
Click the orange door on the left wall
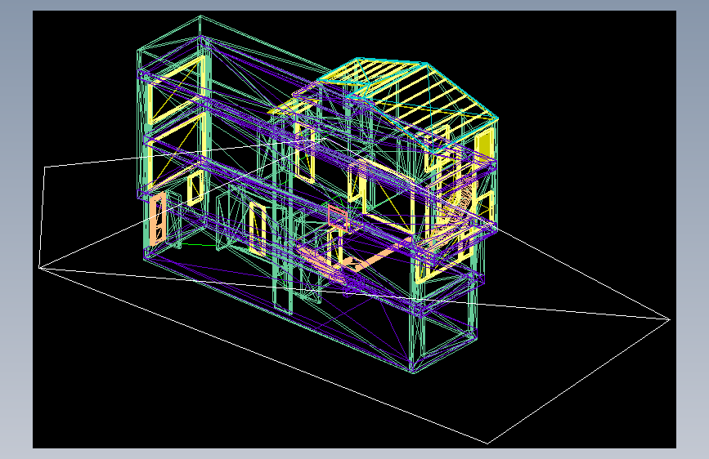pos(159,219)
